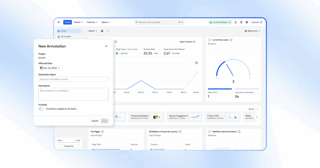Dismiss the Invite Members pill
Screen dimensions: 320x168
point(230,22)
